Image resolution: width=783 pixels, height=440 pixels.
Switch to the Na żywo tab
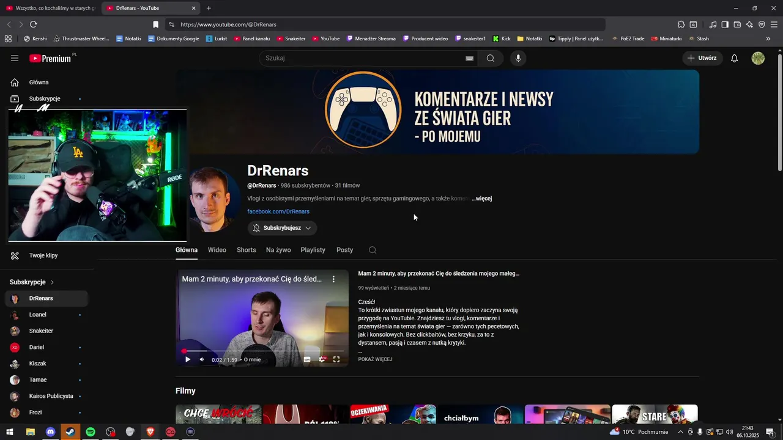pos(278,250)
